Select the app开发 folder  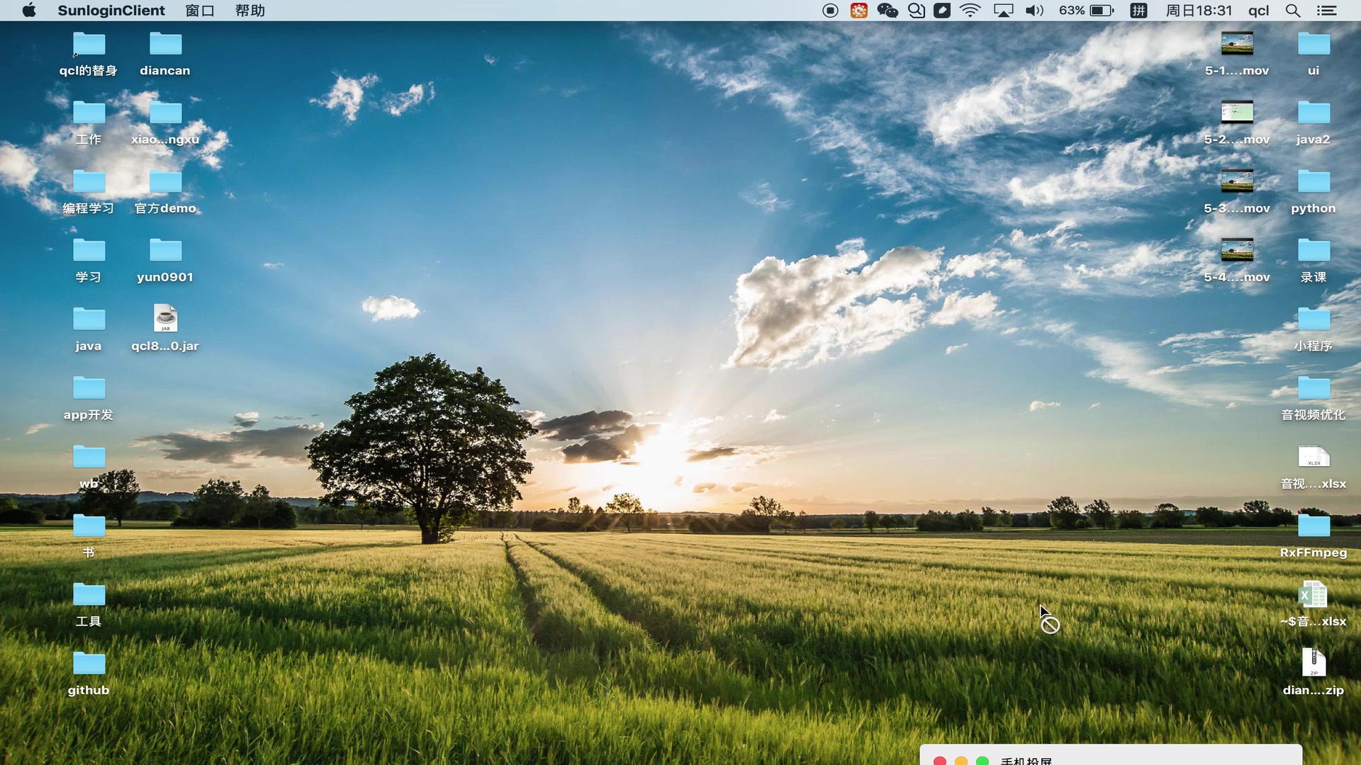[89, 397]
